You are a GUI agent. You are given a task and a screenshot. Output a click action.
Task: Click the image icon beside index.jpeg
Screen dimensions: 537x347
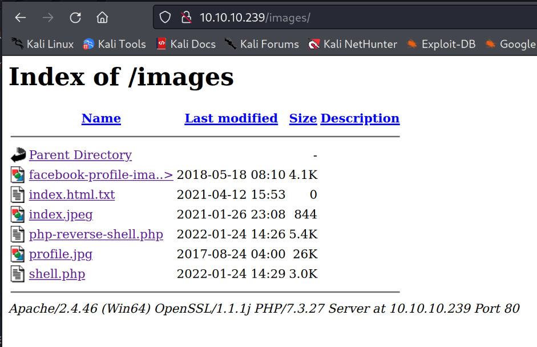pyautogui.click(x=18, y=215)
